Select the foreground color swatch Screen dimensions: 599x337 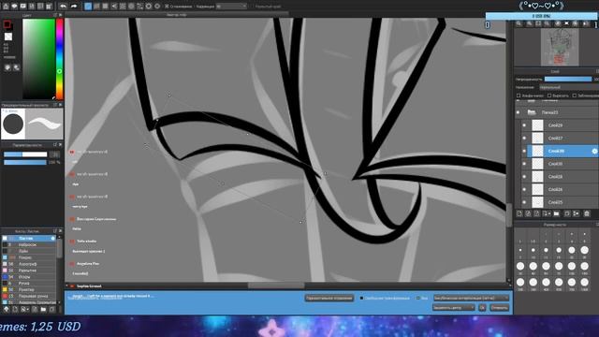point(7,25)
